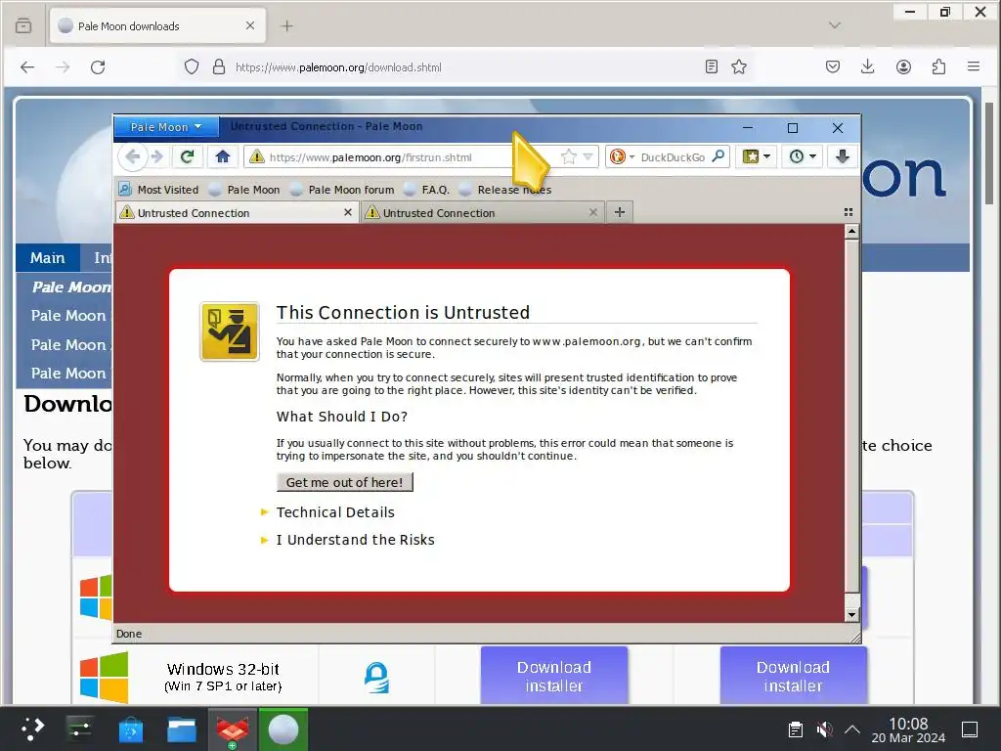Viewport: 1001px width, 751px height.
Task: Toggle muted volume icon in system tray
Action: point(824,729)
